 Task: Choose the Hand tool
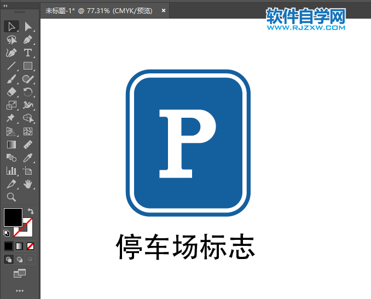(28, 184)
